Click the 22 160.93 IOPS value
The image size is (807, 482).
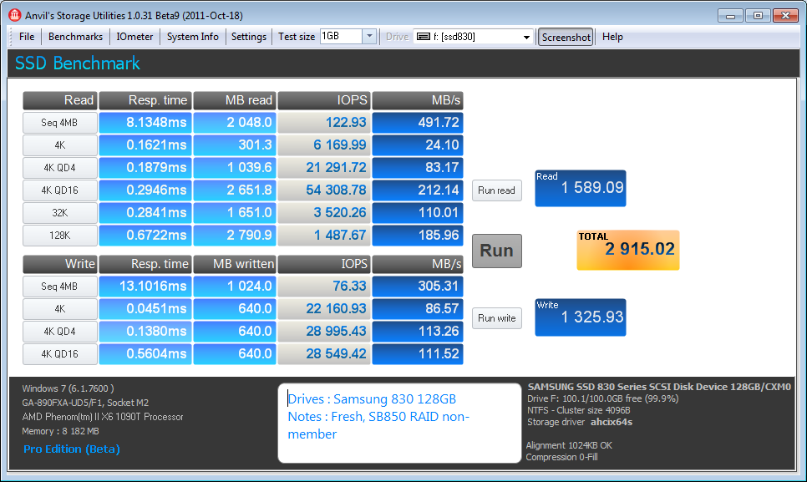pyautogui.click(x=324, y=308)
